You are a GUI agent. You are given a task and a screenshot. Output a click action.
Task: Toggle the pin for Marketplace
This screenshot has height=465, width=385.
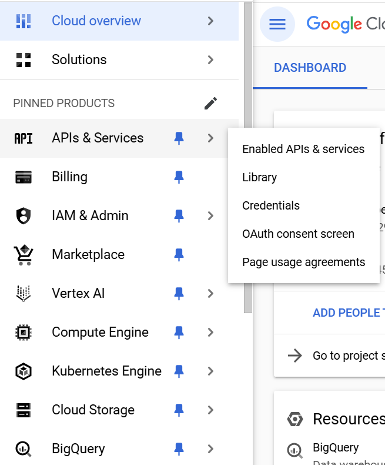pos(179,254)
